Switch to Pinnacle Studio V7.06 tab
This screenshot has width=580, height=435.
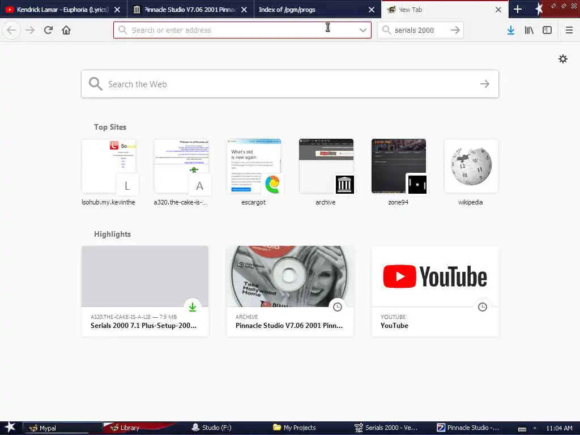[x=190, y=10]
